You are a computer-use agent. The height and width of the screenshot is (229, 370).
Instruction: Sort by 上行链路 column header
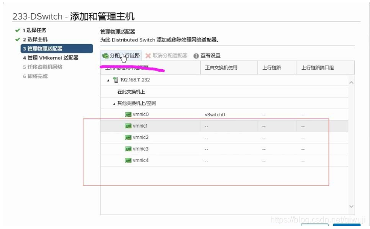click(277, 68)
